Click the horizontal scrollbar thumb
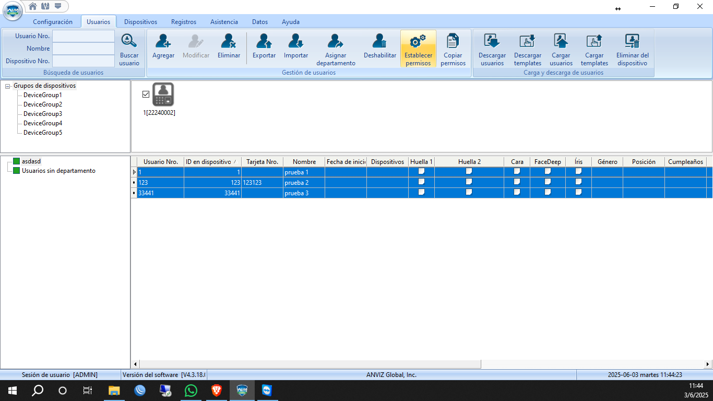 click(x=310, y=364)
